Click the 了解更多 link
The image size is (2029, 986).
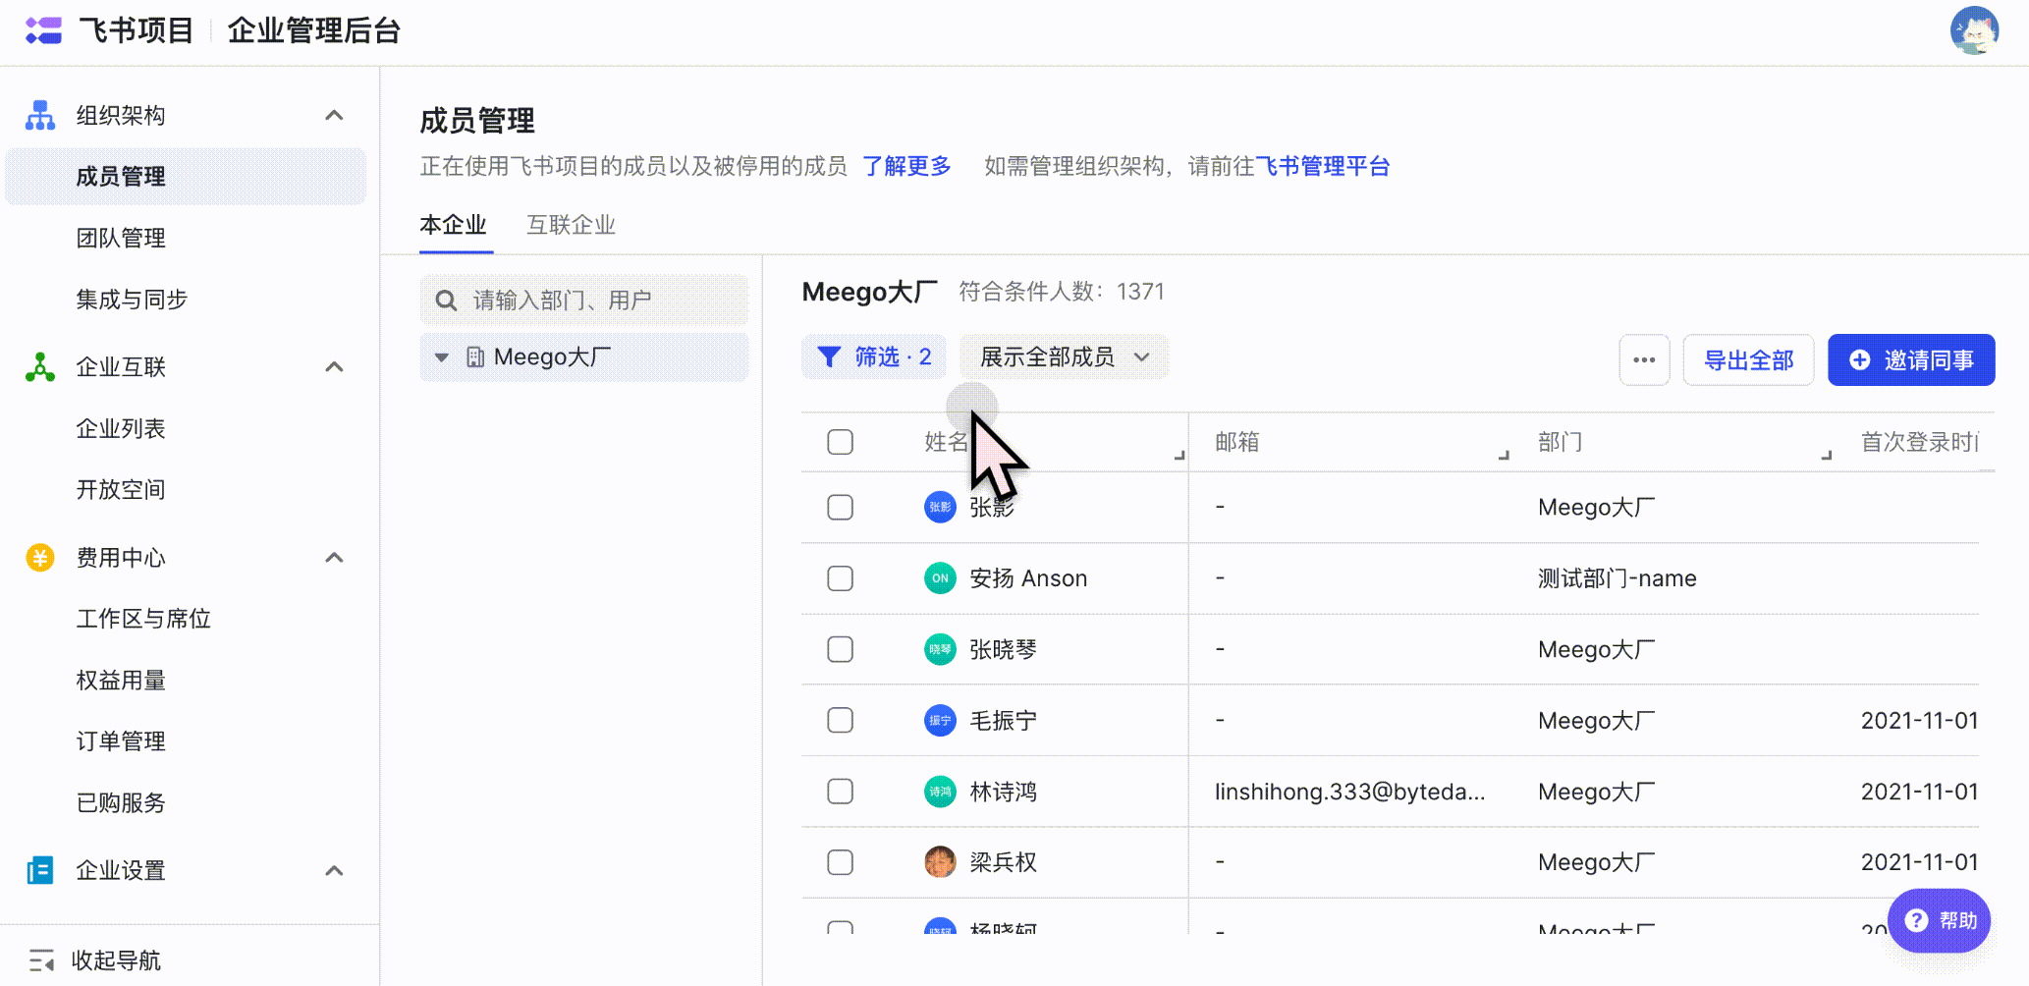pos(907,166)
